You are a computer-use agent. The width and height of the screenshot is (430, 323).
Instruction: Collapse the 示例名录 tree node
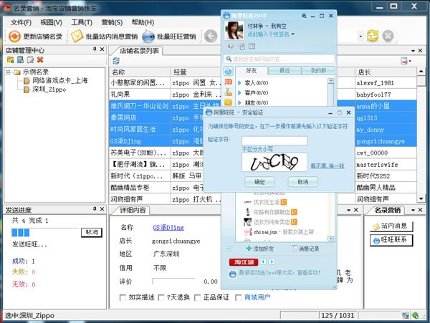(x=8, y=72)
